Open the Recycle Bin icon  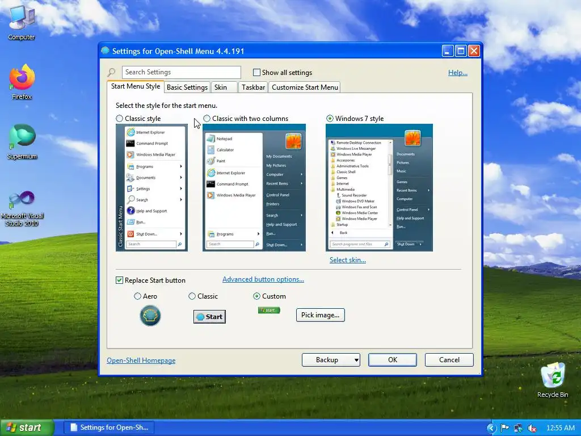coord(553,380)
